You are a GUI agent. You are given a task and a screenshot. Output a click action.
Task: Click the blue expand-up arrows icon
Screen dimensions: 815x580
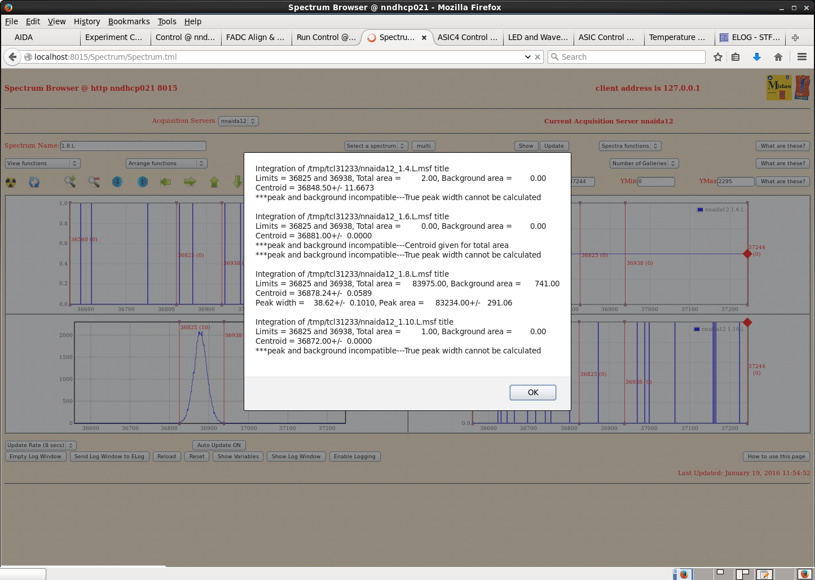[143, 181]
